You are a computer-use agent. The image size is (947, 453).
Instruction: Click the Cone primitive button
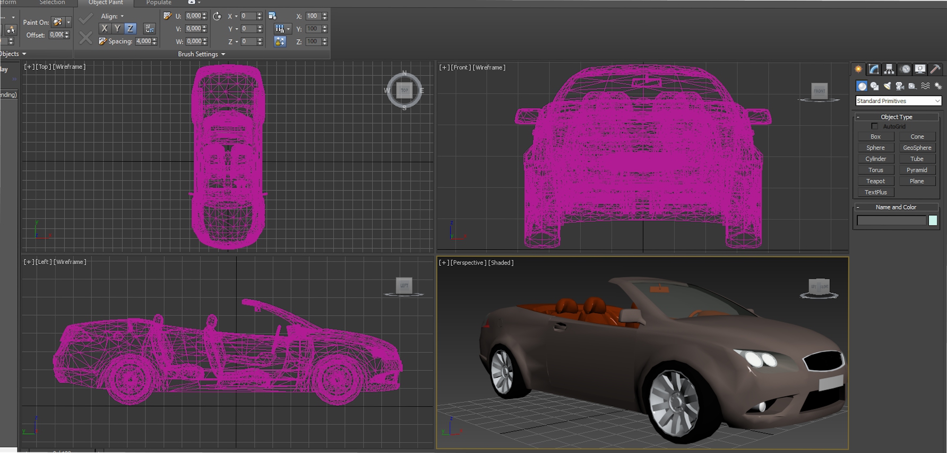click(917, 136)
